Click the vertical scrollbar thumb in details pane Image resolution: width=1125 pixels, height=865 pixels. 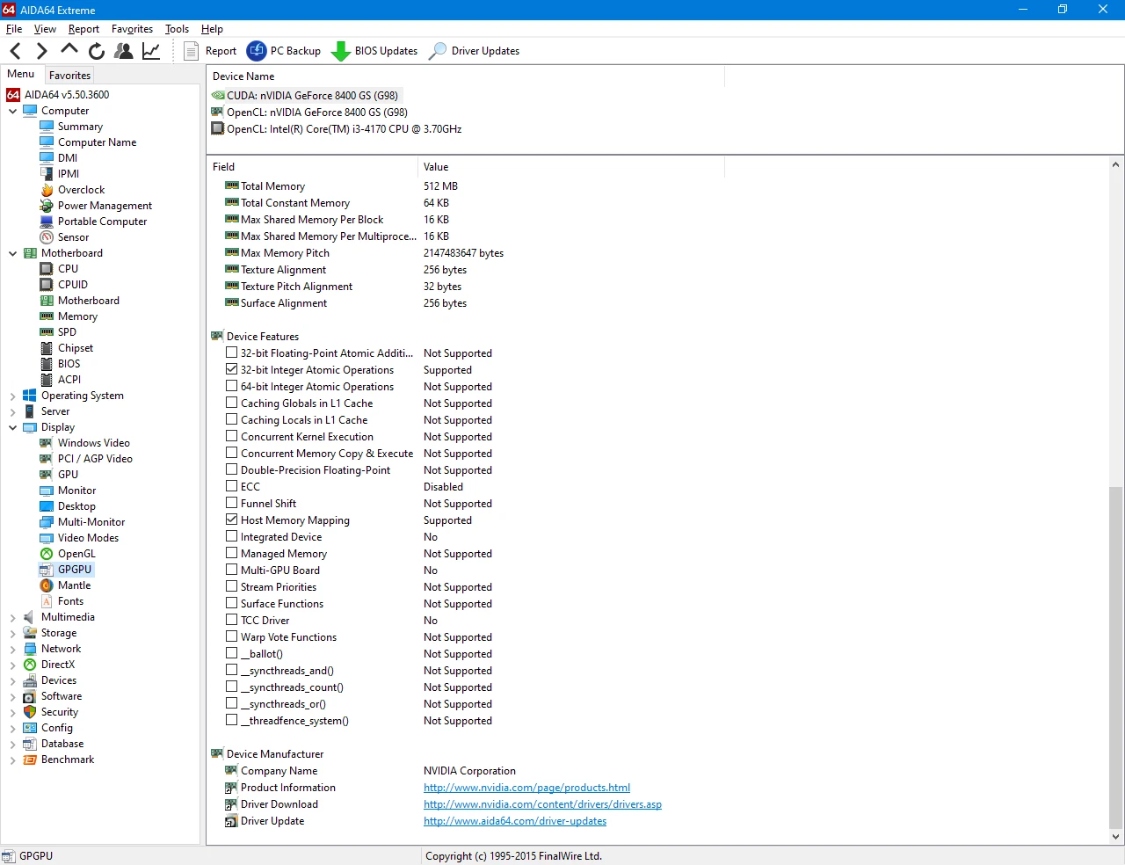[1115, 658]
